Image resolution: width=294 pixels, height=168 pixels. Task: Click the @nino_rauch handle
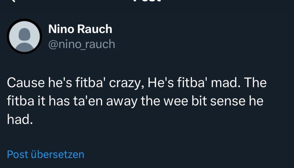(81, 44)
